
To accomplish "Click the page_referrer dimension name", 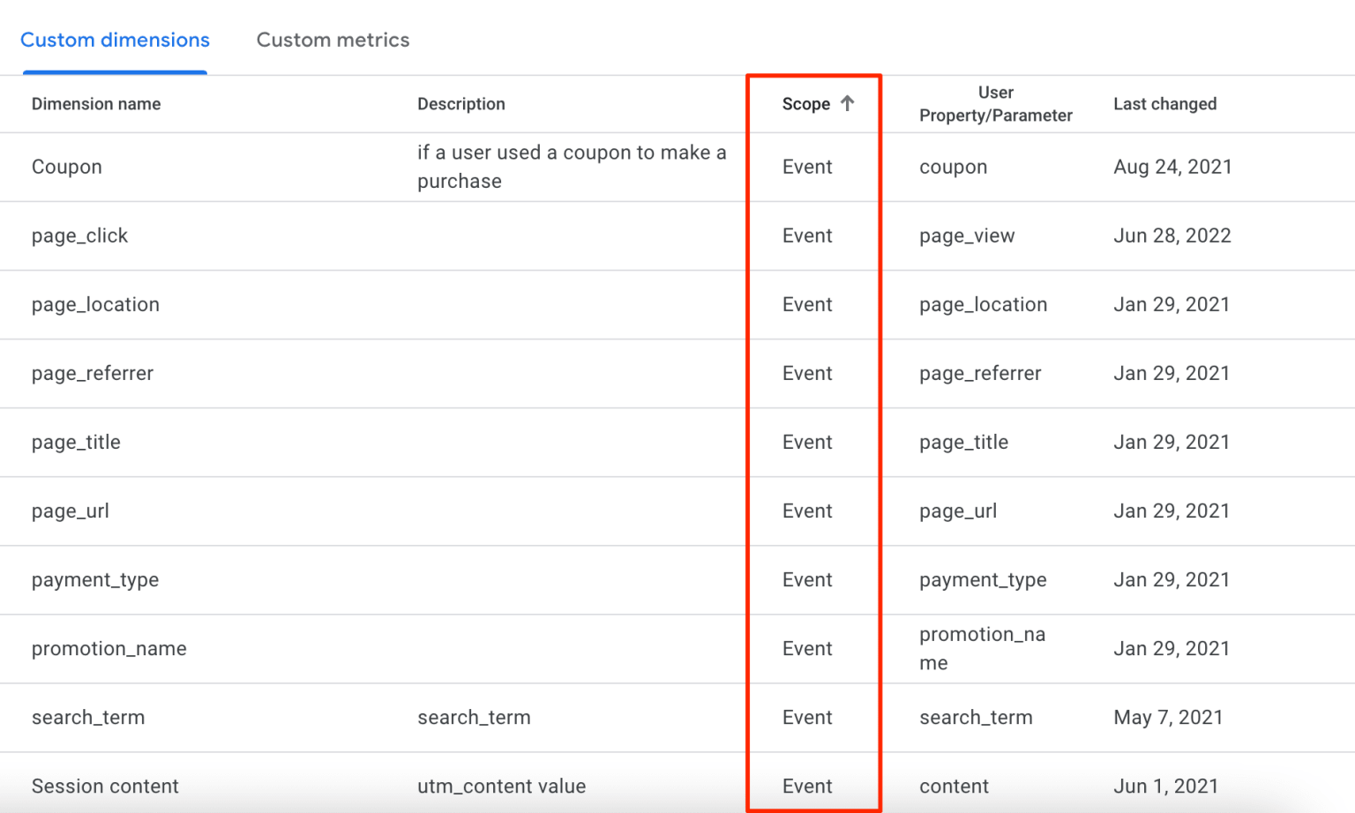I will pyautogui.click(x=93, y=373).
